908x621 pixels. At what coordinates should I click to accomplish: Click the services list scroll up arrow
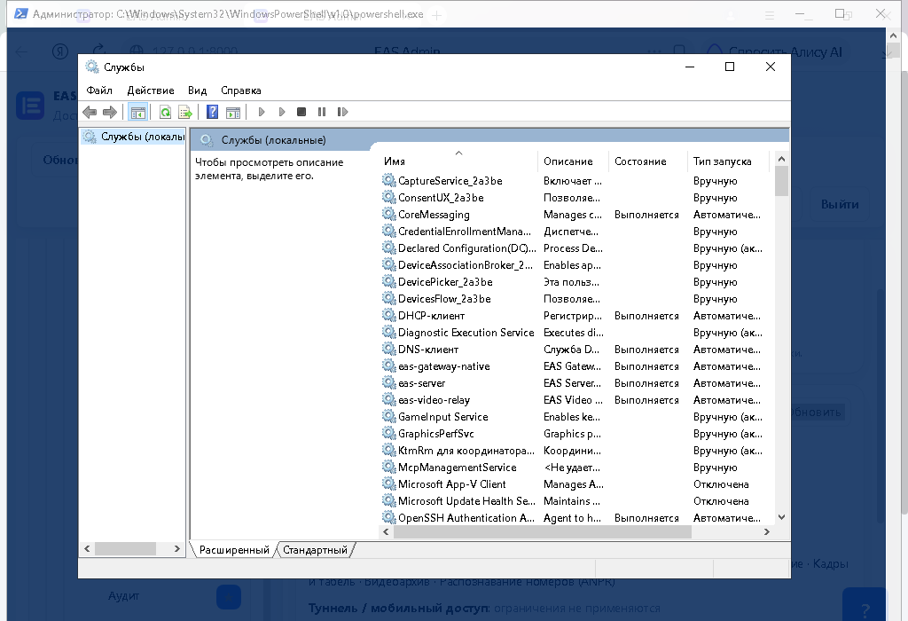[x=781, y=159]
